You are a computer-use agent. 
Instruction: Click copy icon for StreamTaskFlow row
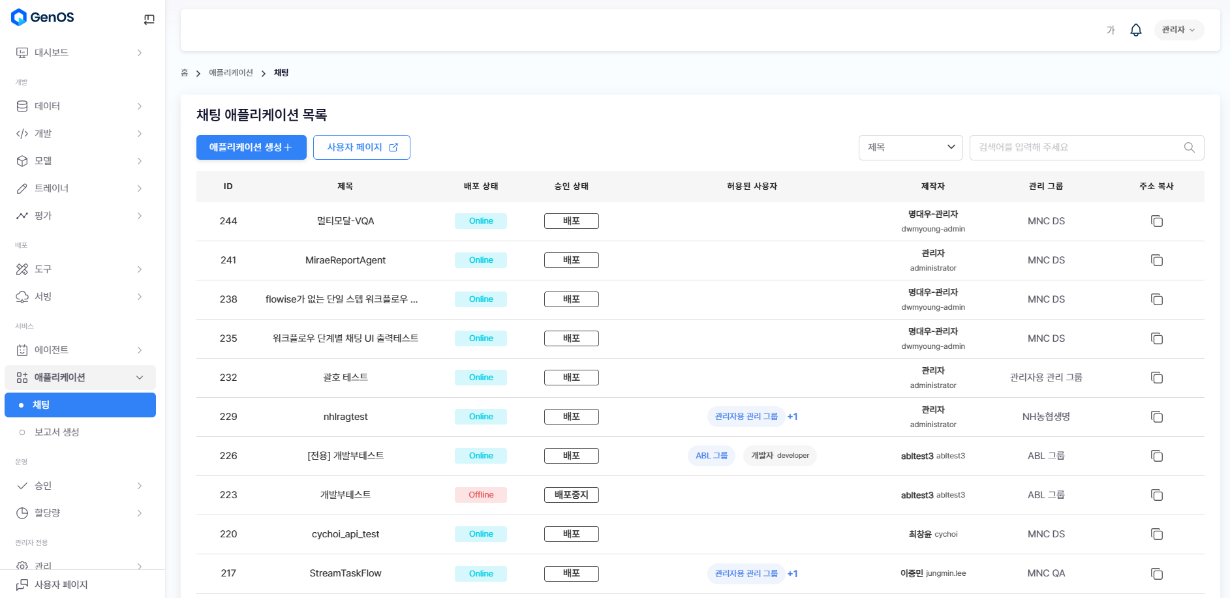pyautogui.click(x=1156, y=574)
